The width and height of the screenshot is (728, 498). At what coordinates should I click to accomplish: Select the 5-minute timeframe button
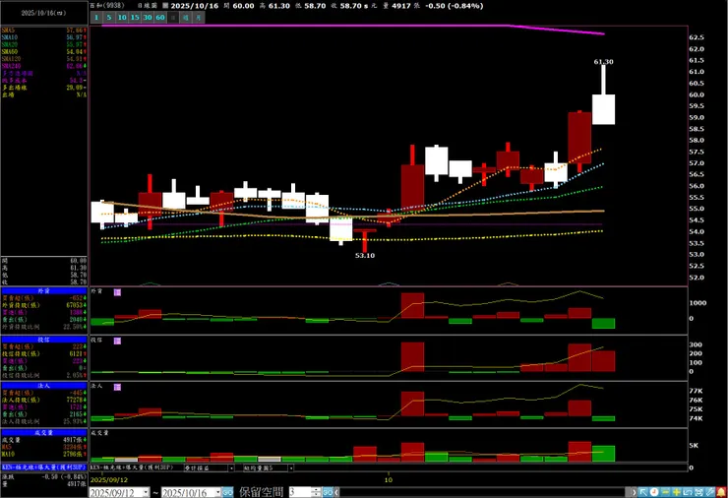[109, 17]
